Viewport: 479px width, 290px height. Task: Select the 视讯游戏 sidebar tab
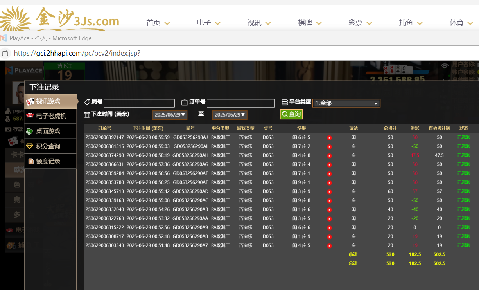50,101
